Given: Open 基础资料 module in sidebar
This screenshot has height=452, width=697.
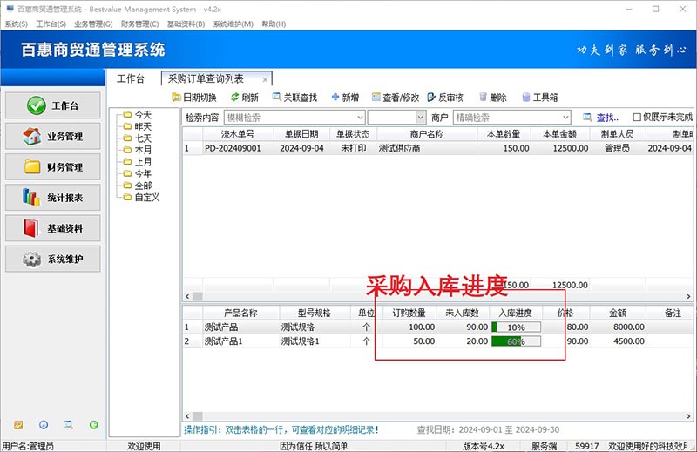Looking at the screenshot, I should pyautogui.click(x=53, y=228).
